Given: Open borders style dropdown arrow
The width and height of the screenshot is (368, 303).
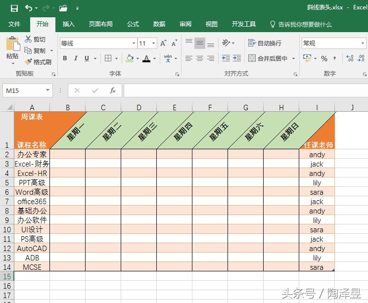Looking at the screenshot, I should 116,58.
